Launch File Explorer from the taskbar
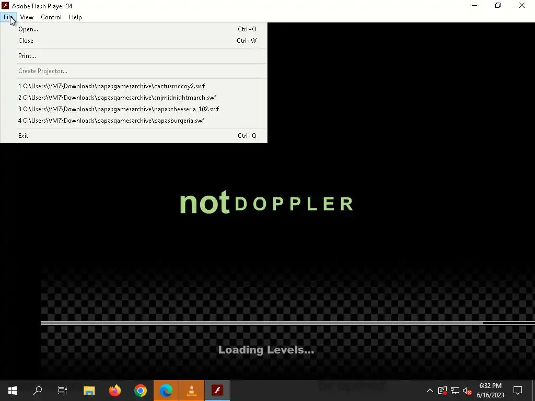 89,391
